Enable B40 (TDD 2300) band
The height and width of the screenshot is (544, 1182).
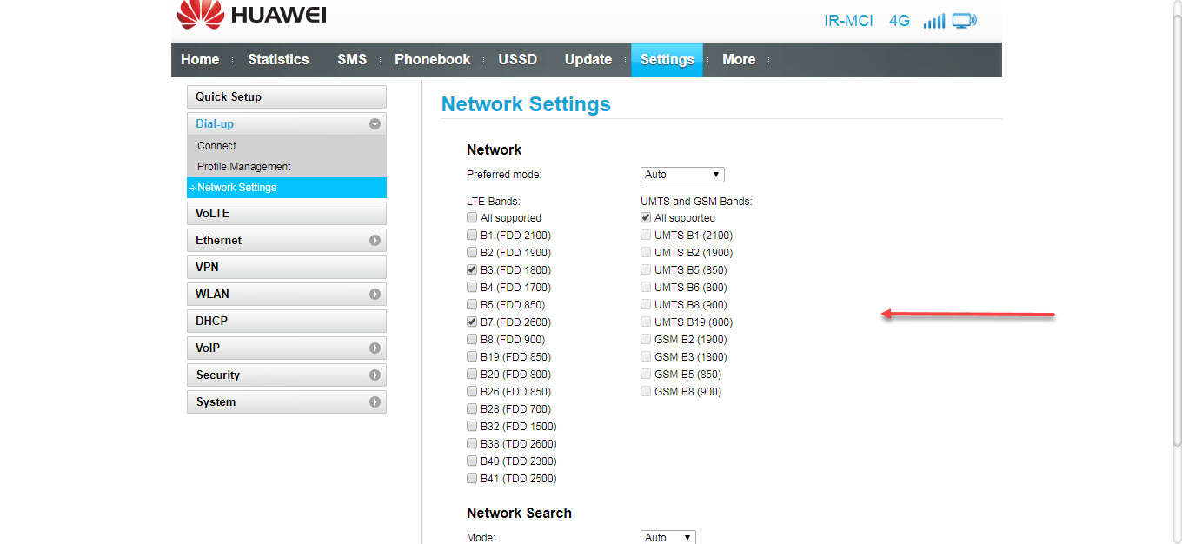point(472,461)
